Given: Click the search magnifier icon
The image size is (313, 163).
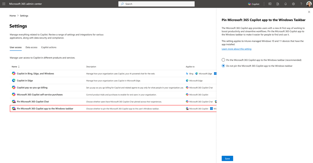Looking at the screenshot, I should click(x=122, y=4).
